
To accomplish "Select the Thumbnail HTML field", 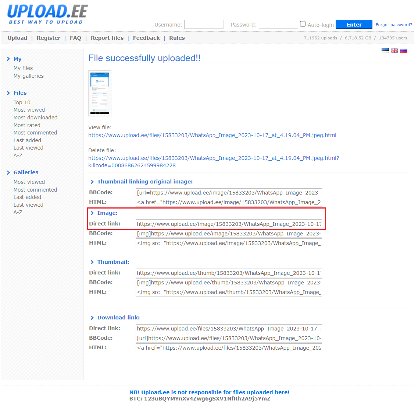I will coord(229,292).
